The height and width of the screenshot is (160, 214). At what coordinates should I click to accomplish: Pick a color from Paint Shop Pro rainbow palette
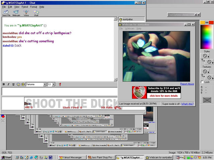click(207, 37)
